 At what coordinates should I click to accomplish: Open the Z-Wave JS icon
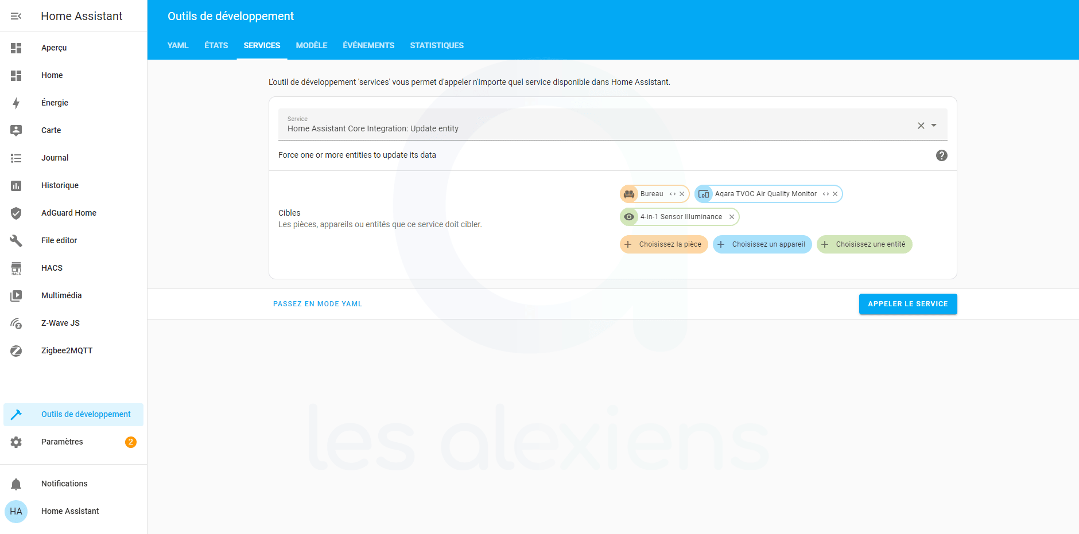[16, 323]
